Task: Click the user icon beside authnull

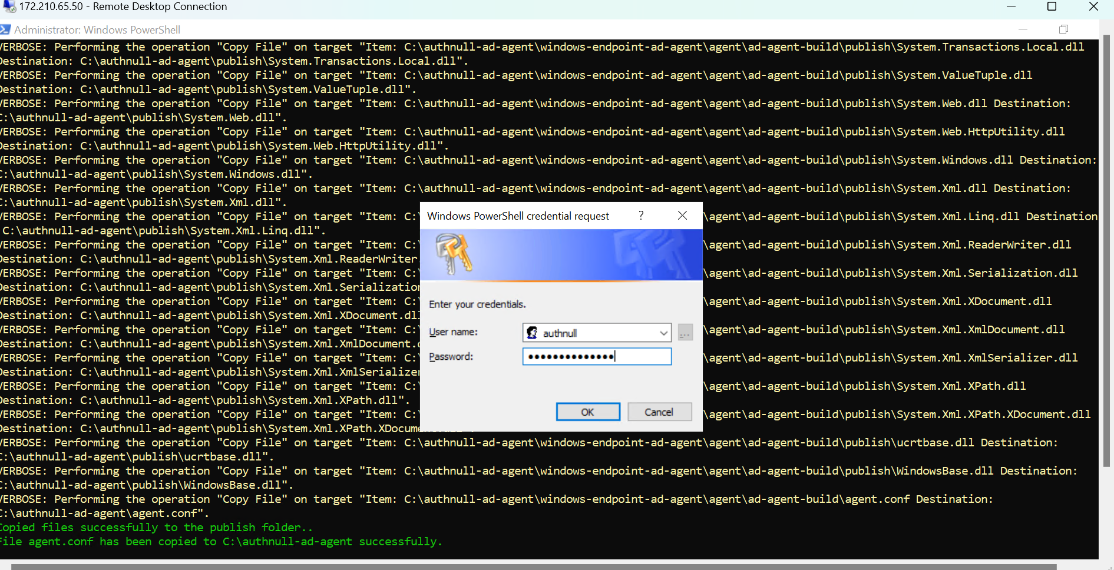Action: (x=532, y=333)
